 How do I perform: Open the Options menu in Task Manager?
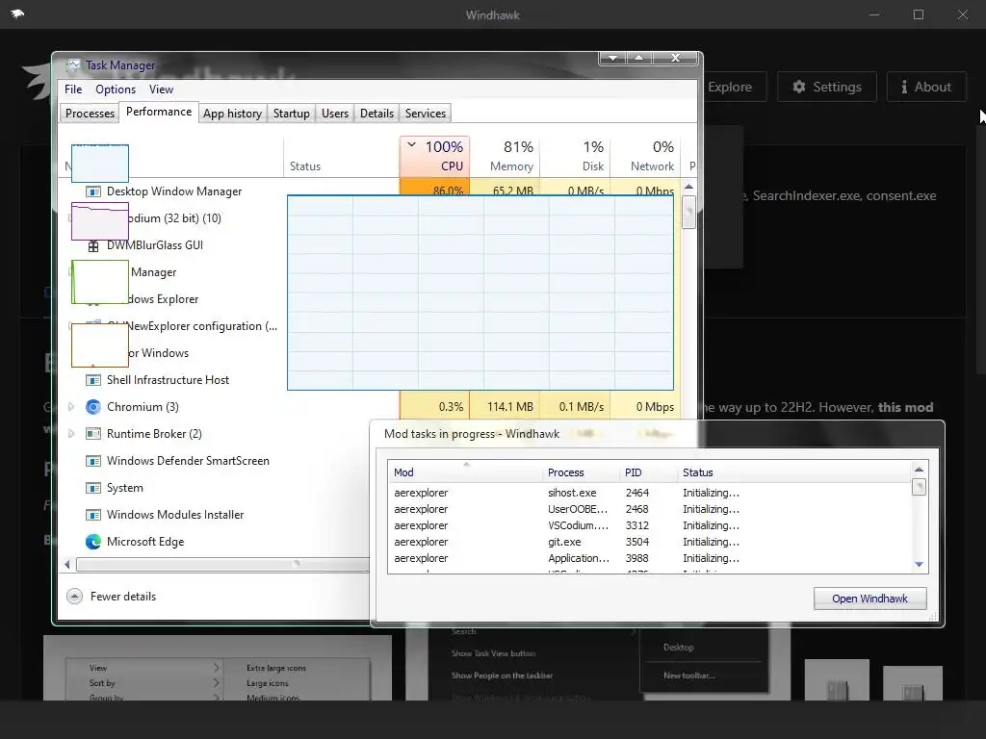tap(116, 89)
